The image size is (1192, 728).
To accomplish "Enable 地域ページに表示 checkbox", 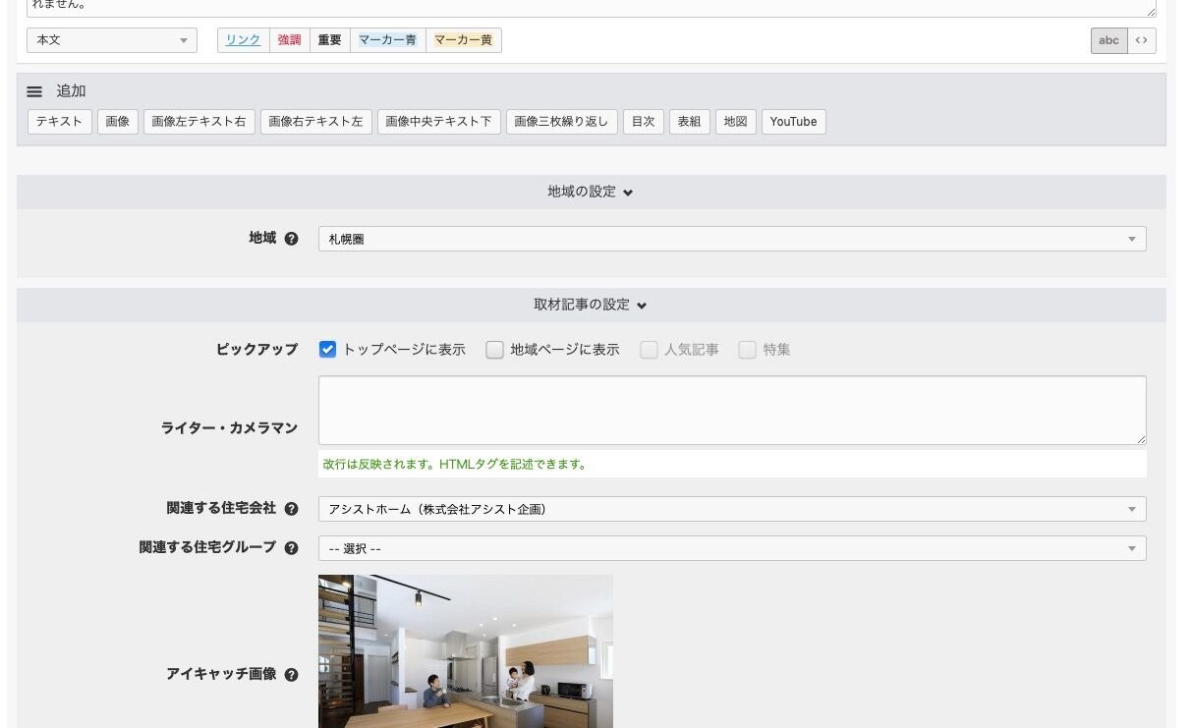I will click(x=495, y=350).
